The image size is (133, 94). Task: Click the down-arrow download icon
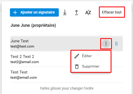[x=65, y=12]
